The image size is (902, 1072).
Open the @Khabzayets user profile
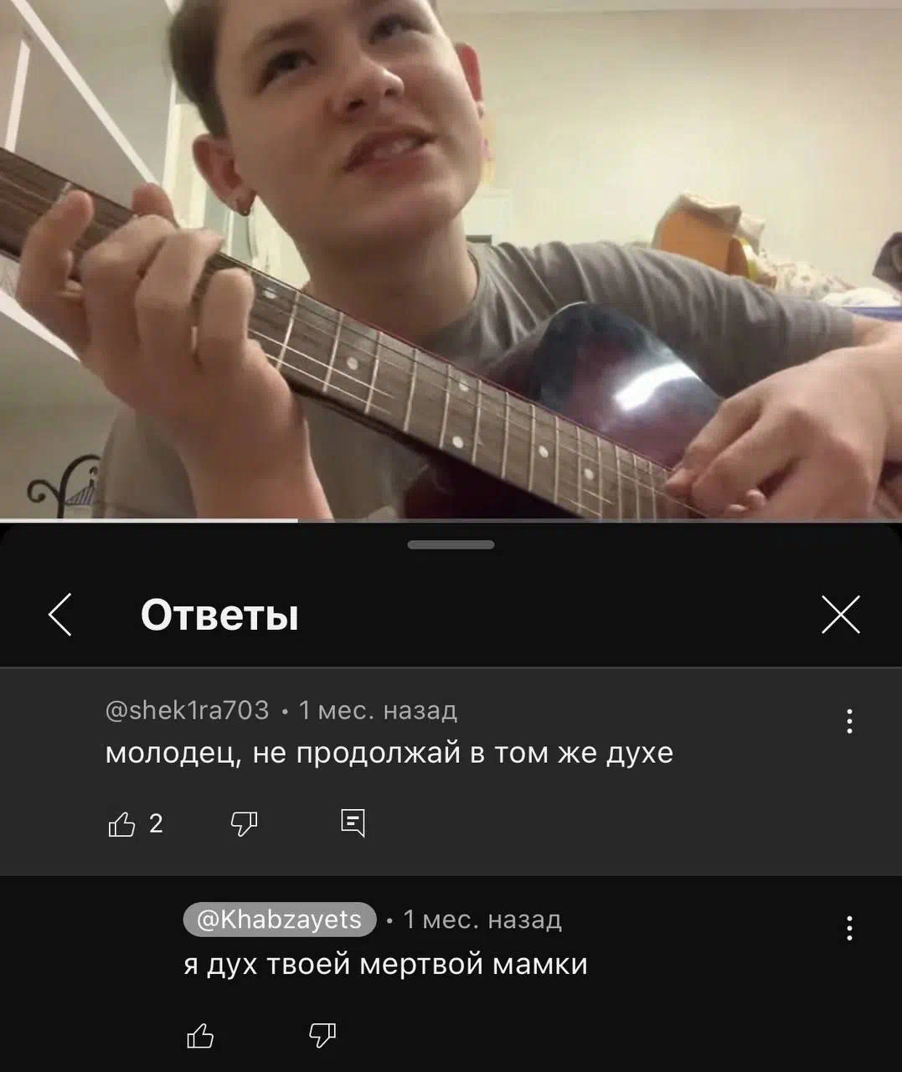pos(280,920)
